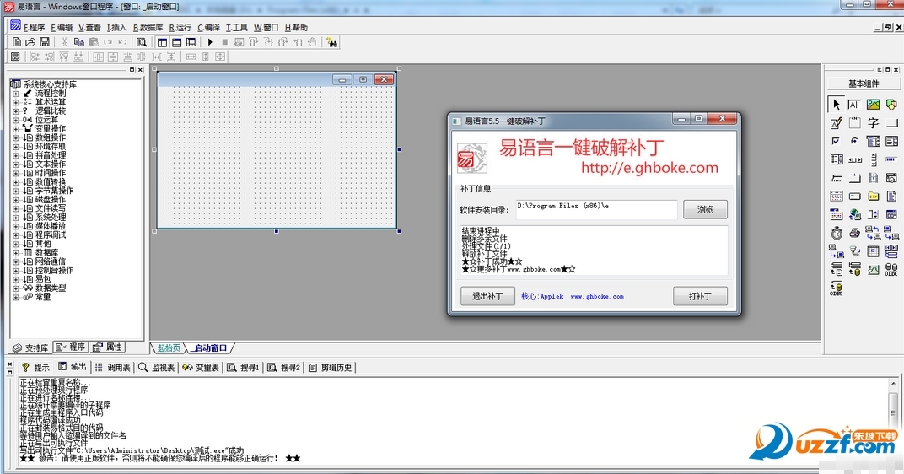Click the 浏览 browse button in the patch dialog
Viewport: 904px width, 474px height.
click(x=705, y=209)
